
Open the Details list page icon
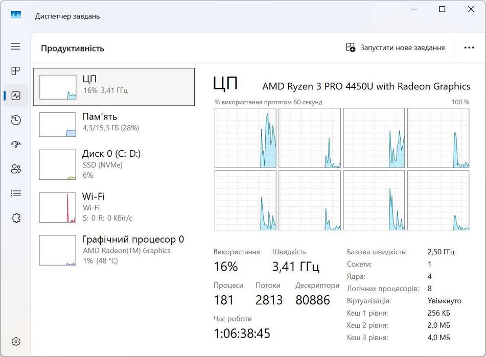tap(16, 193)
